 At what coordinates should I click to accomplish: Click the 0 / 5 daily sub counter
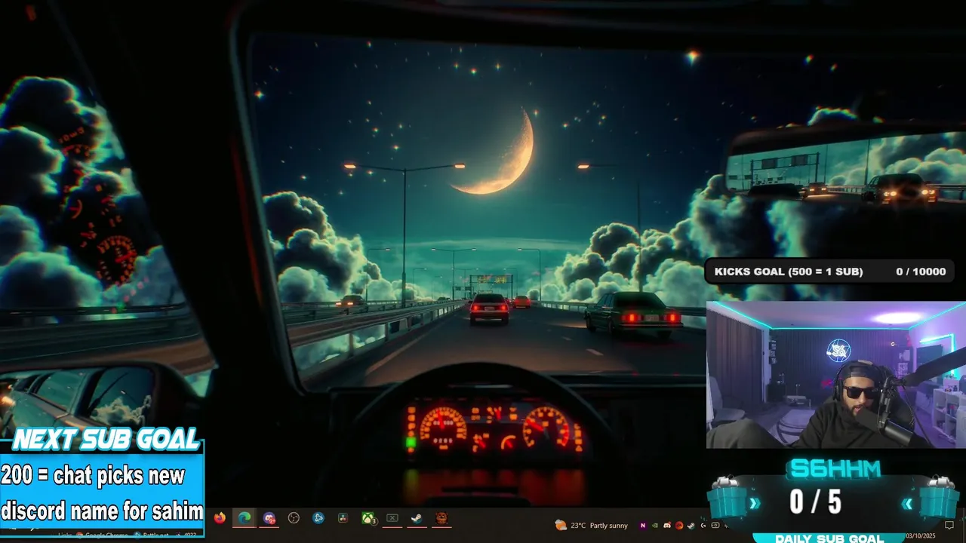click(x=815, y=502)
